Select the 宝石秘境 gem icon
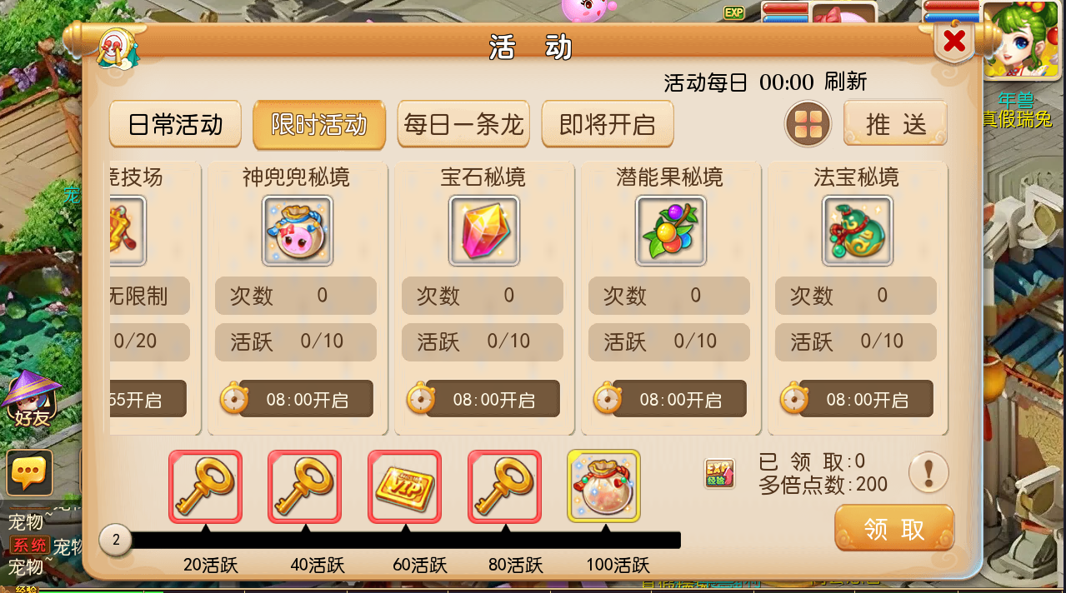1066x593 pixels. pos(484,231)
